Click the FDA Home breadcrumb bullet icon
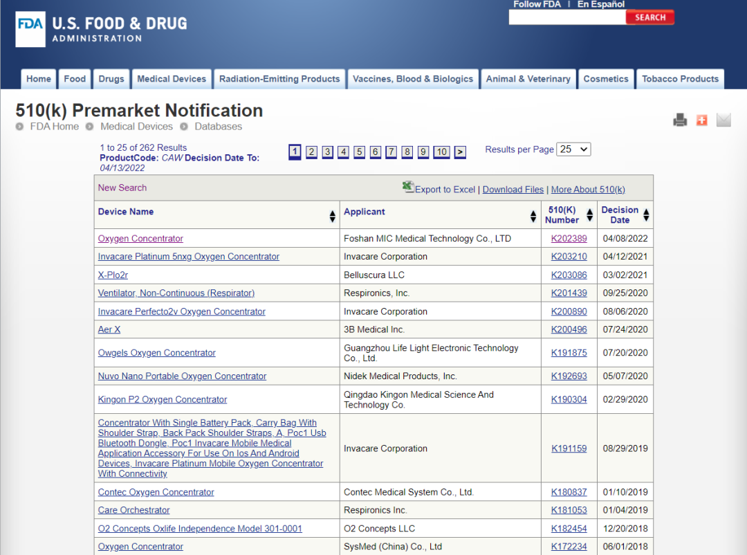The height and width of the screenshot is (555, 747). point(19,127)
